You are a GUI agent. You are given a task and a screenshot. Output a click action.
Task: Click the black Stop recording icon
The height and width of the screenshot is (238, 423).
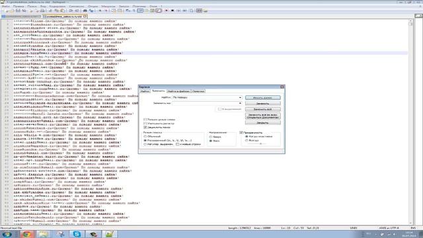tap(173, 11)
